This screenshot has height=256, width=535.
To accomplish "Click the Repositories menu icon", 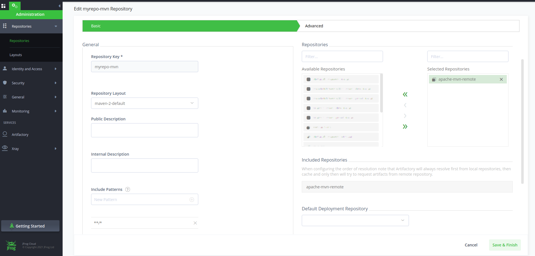I will click(5, 26).
